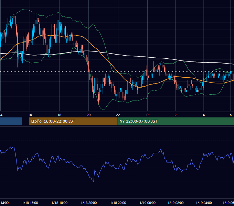Click the NY 22:00-07:00 JST session bar

pos(175,121)
